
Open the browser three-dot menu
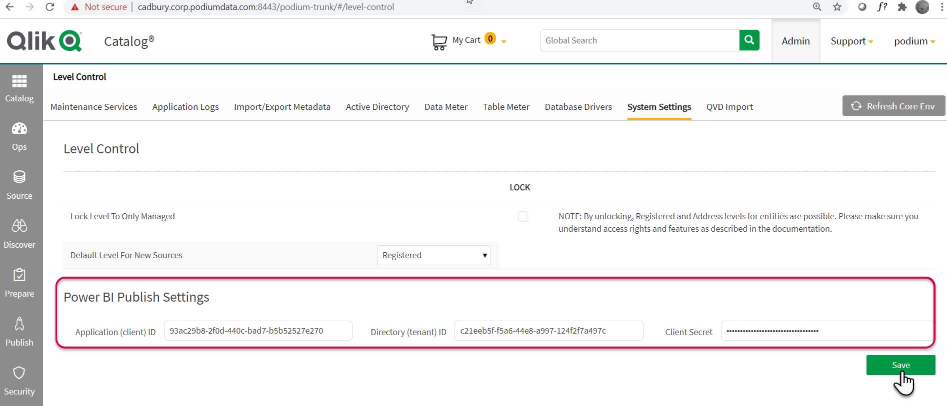942,7
